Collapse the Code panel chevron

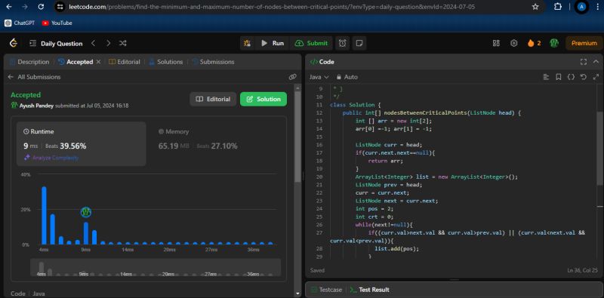pyautogui.click(x=596, y=62)
